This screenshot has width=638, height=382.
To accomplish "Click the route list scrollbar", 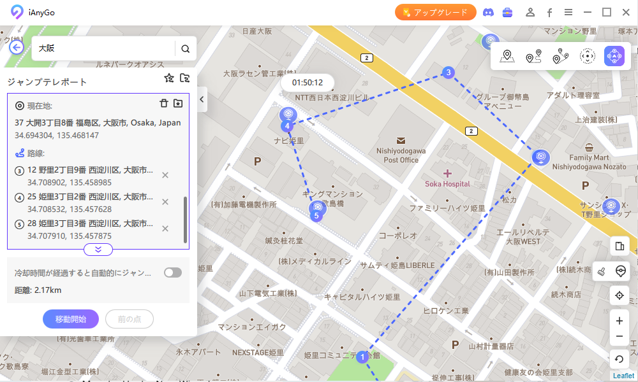I will [186, 219].
